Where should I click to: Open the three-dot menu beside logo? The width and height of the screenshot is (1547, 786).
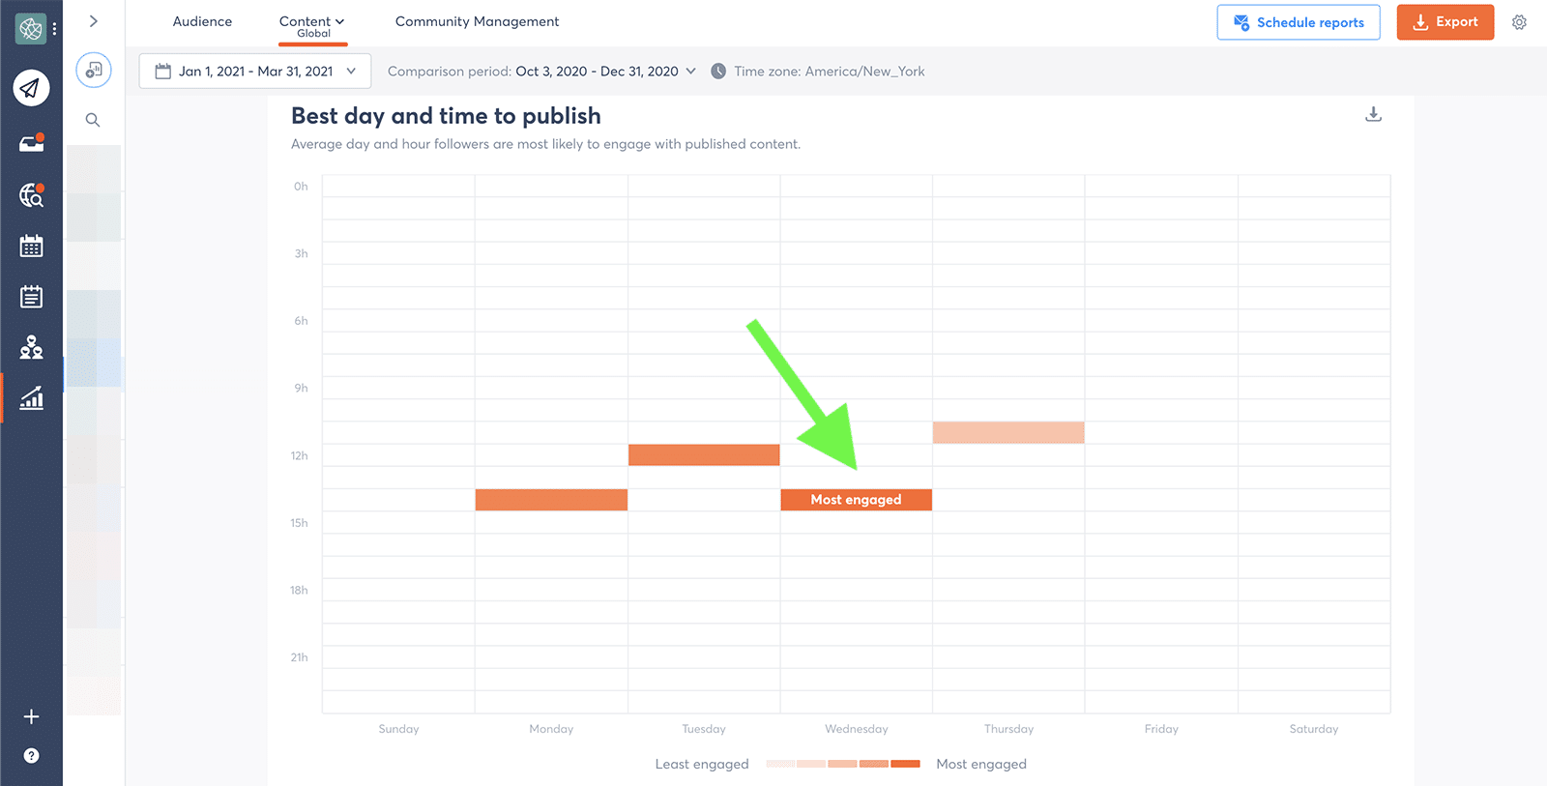(x=55, y=29)
